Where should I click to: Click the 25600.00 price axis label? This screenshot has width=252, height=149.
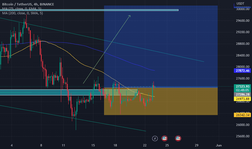coord(243,136)
